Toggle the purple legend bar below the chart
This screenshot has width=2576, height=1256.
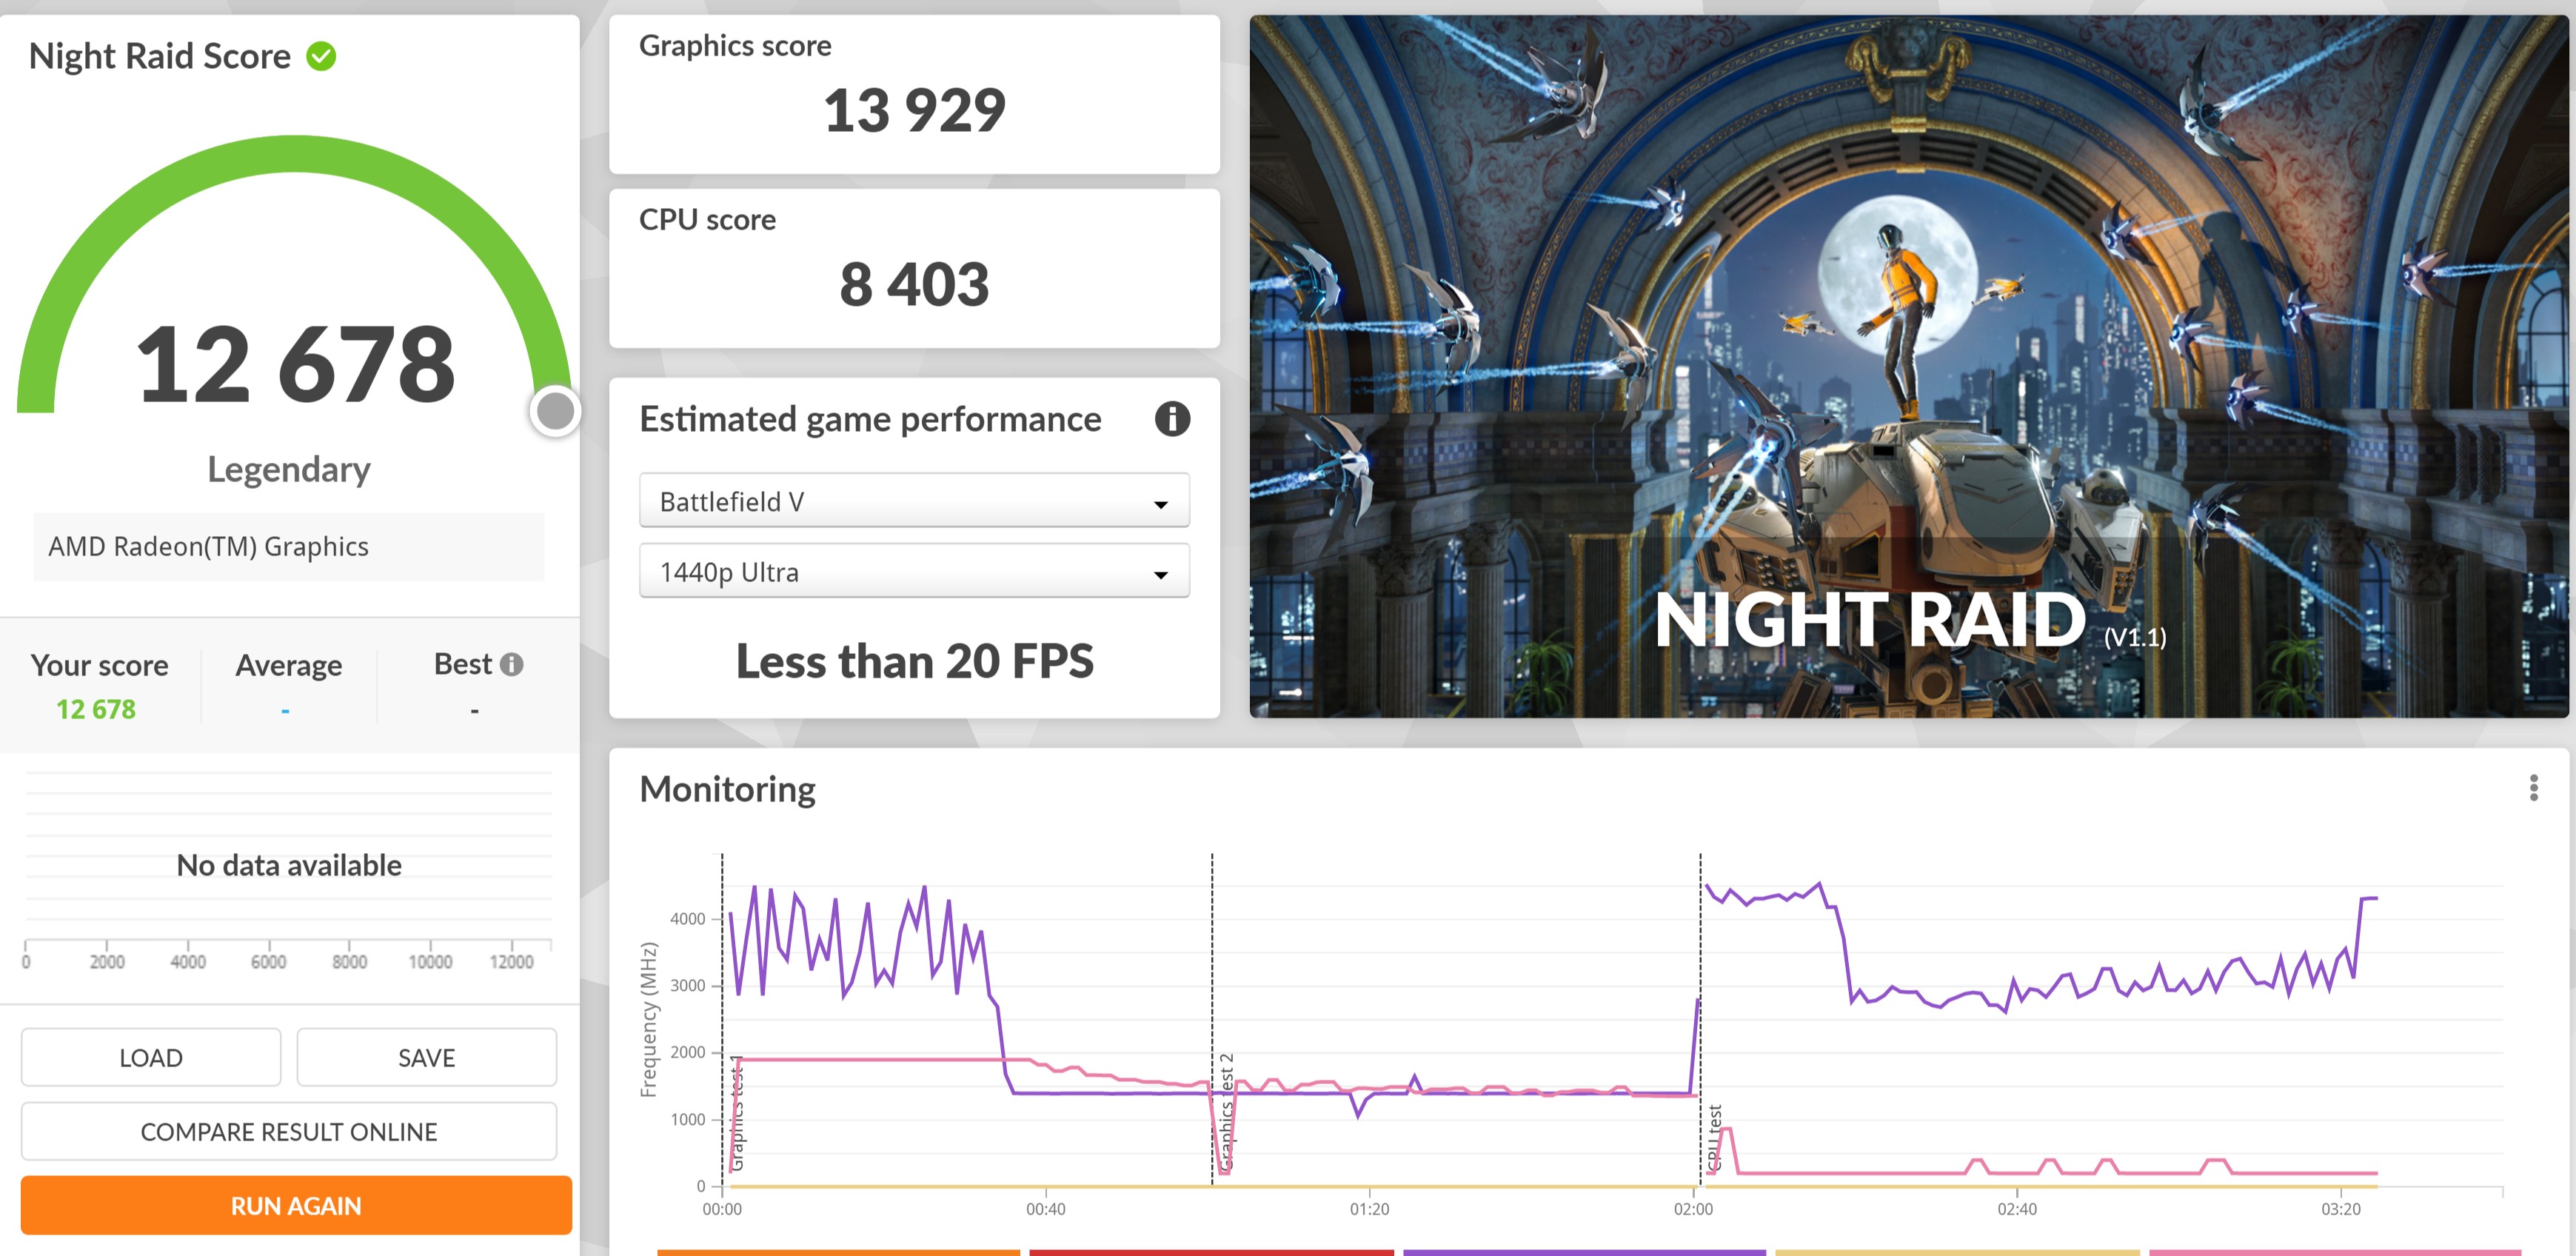pos(1584,1251)
